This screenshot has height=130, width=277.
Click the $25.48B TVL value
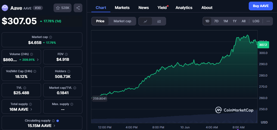(x=21, y=93)
